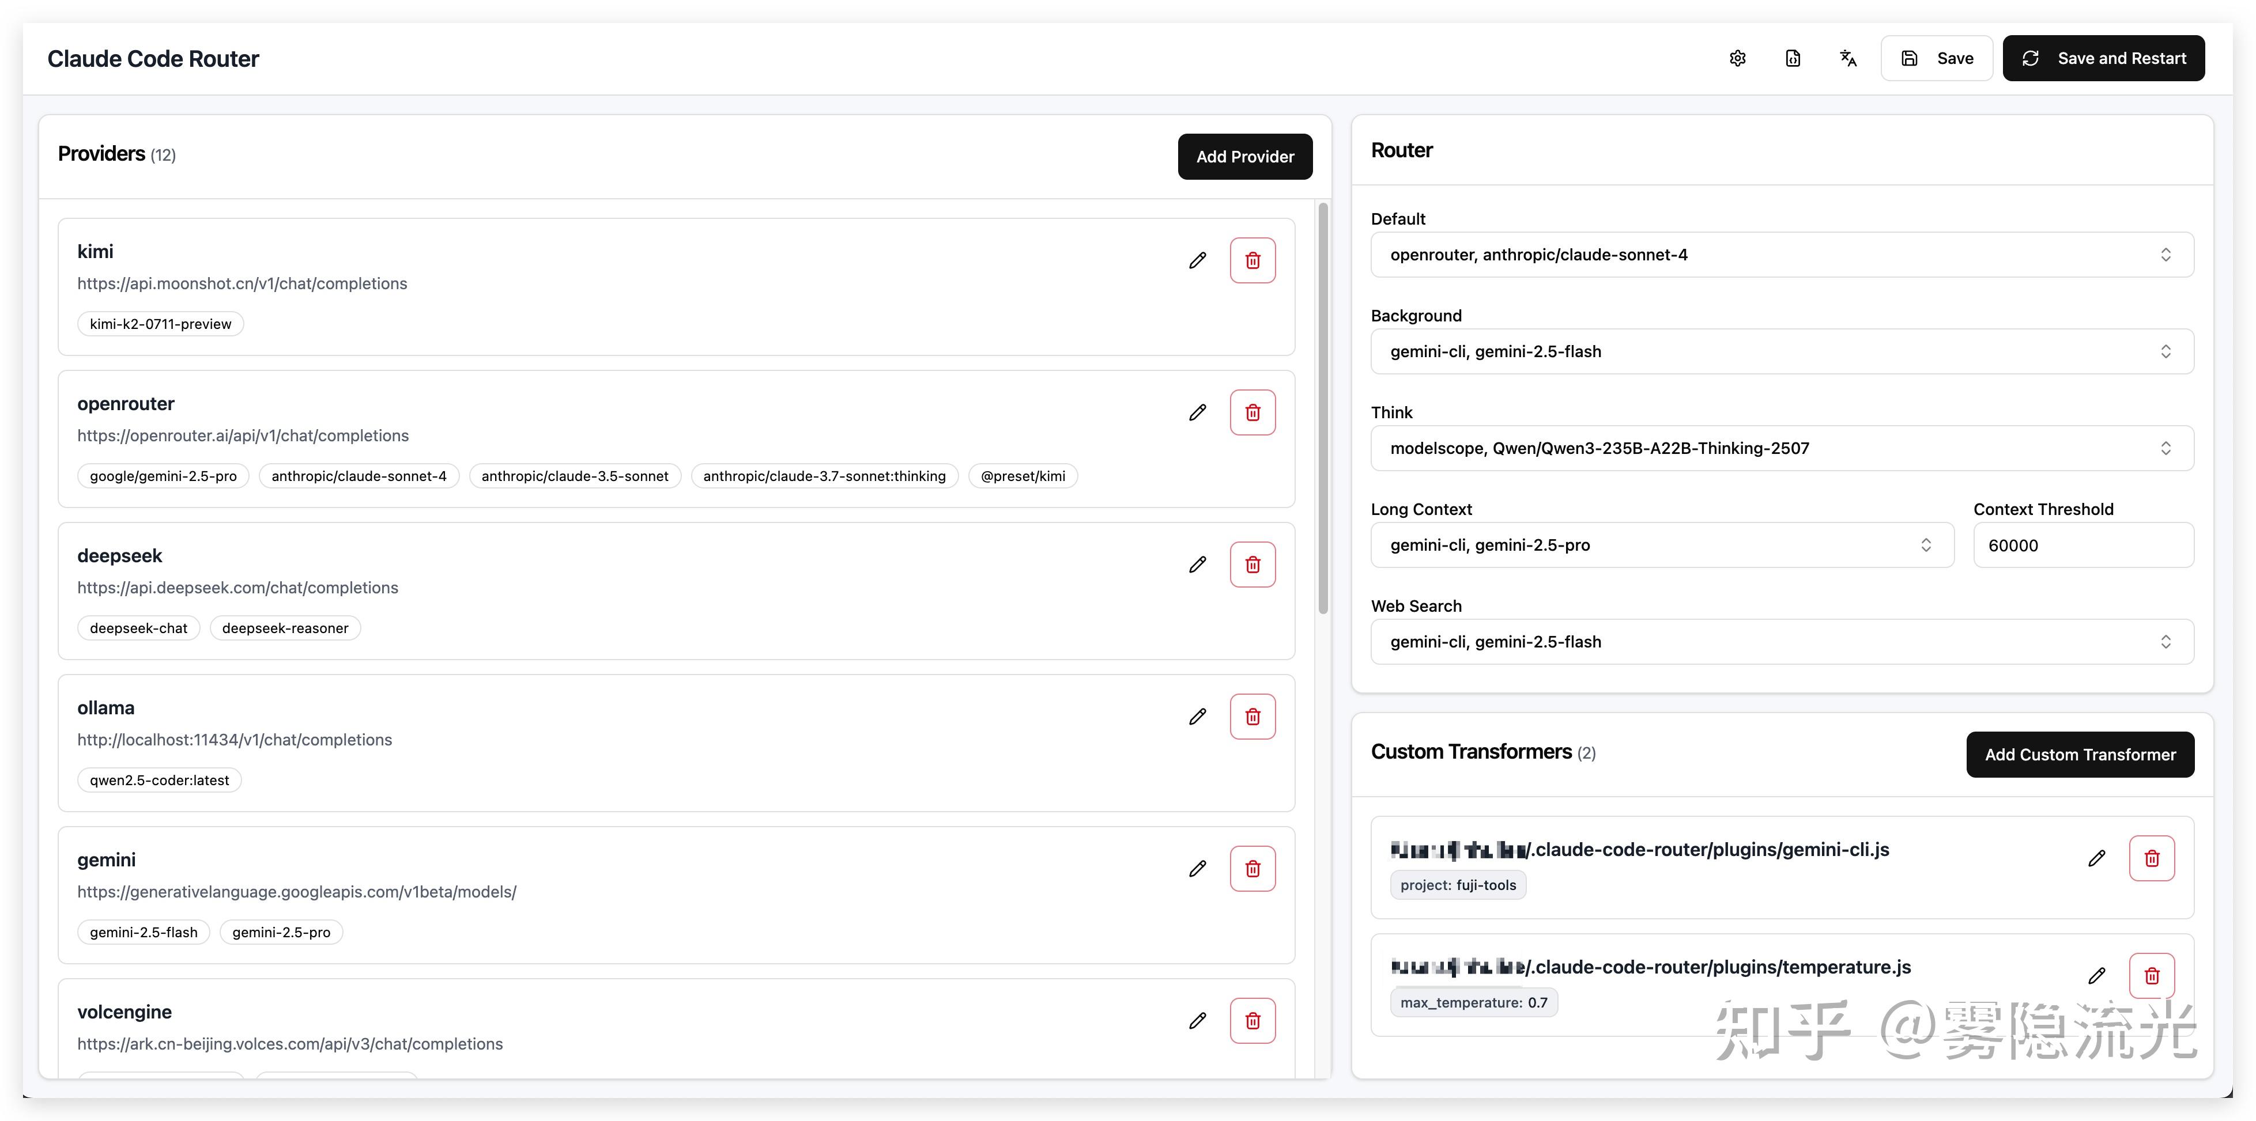The image size is (2256, 1121).
Task: Delete the volcengine provider
Action: [x=1253, y=1021]
